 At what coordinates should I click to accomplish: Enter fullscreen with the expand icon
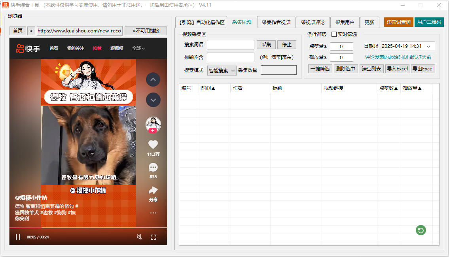(153, 236)
